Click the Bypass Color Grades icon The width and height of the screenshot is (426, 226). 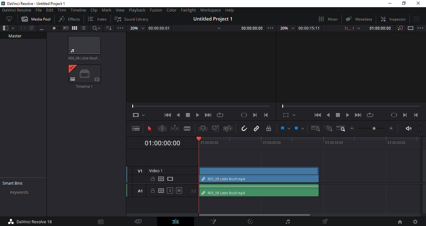coord(400,28)
